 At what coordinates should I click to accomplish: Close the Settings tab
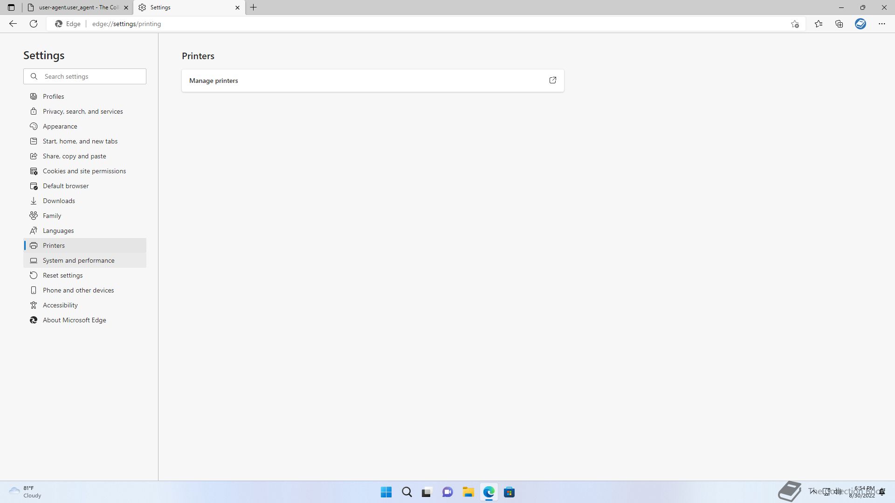click(237, 7)
